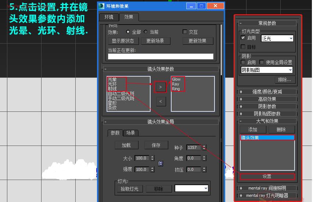
Task: Click the 排除... button
Action: click(285, 80)
